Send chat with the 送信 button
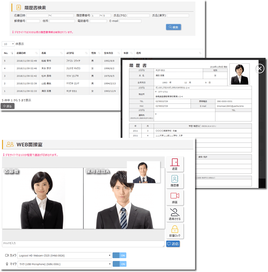 pyautogui.click(x=173, y=244)
